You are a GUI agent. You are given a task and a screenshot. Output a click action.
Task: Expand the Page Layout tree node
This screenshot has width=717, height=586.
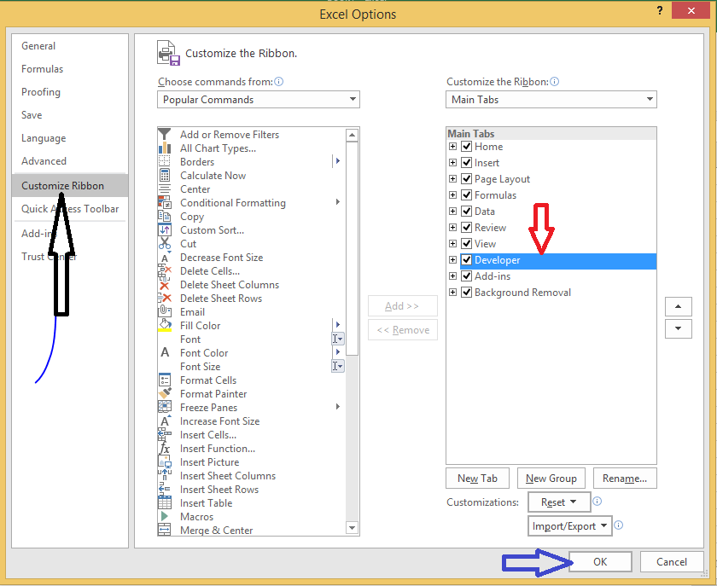[x=452, y=179]
